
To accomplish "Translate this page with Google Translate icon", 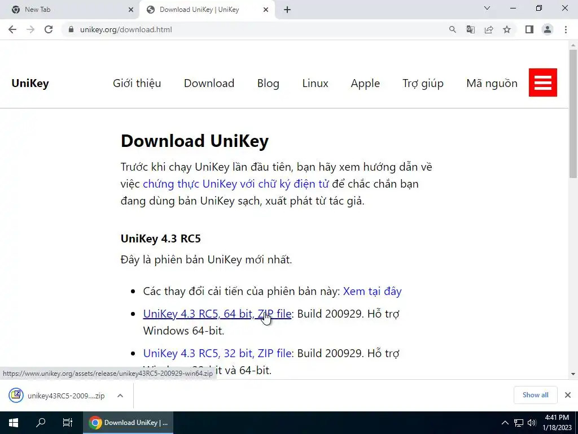I will [x=470, y=29].
